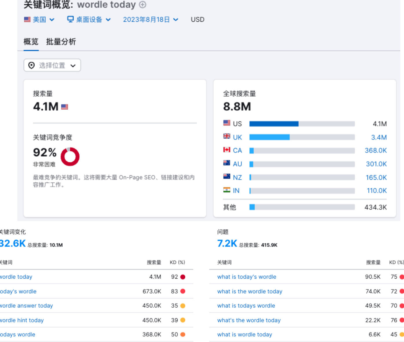This screenshot has width=404, height=342.
Task: Click the desktop monitor icon
Action: (70, 19)
